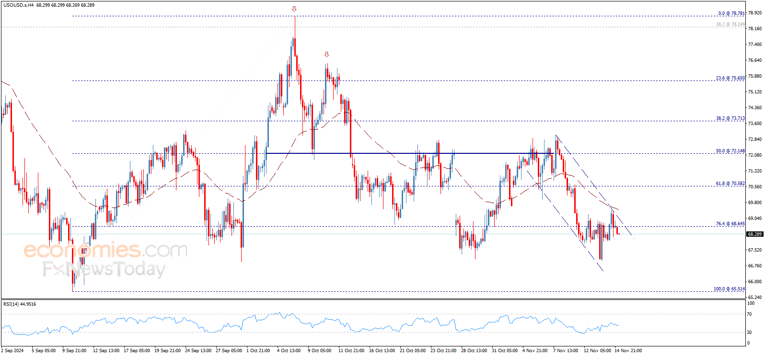Screen dimensions: 765x356
Task: Click the RSI scale value 30
Action: 750,333
